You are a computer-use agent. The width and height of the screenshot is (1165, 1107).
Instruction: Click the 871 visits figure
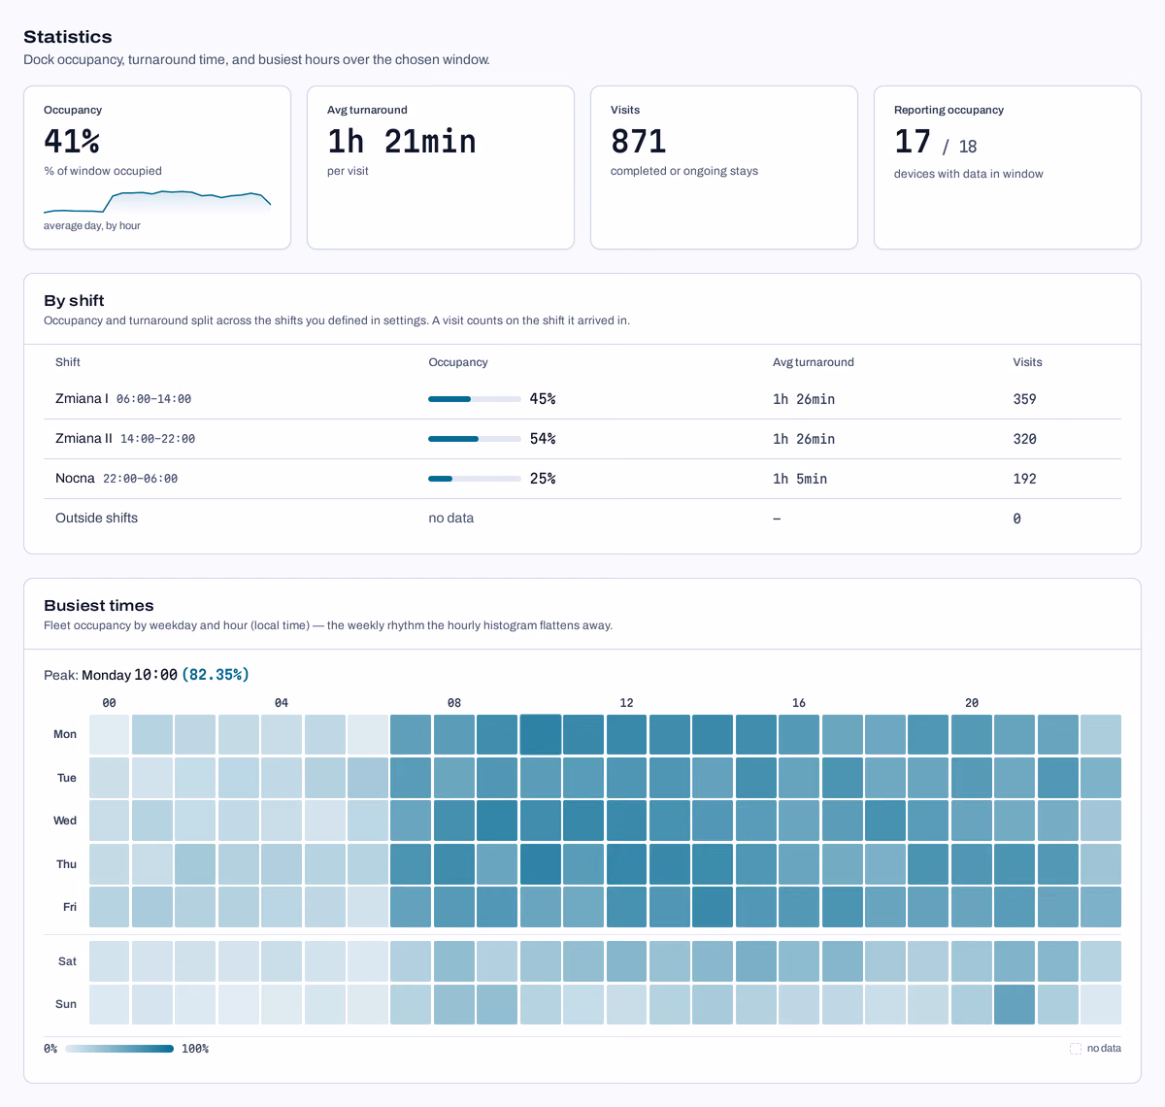tap(639, 142)
